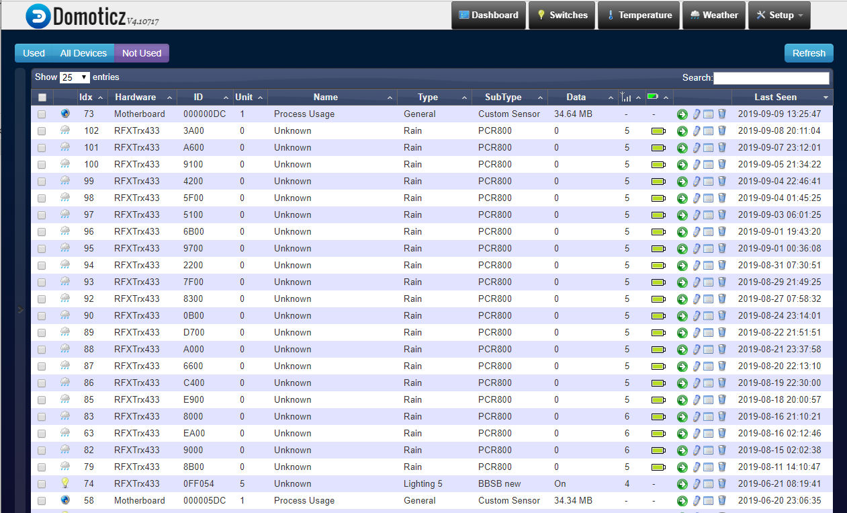
Task: Sort table by Last Seen column
Action: pos(783,97)
